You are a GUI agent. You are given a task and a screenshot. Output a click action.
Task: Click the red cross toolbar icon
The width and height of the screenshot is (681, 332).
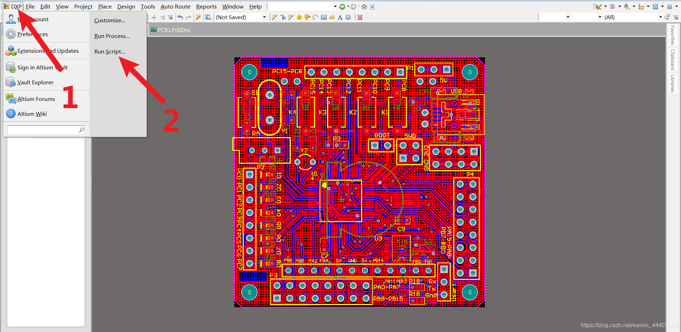[360, 17]
